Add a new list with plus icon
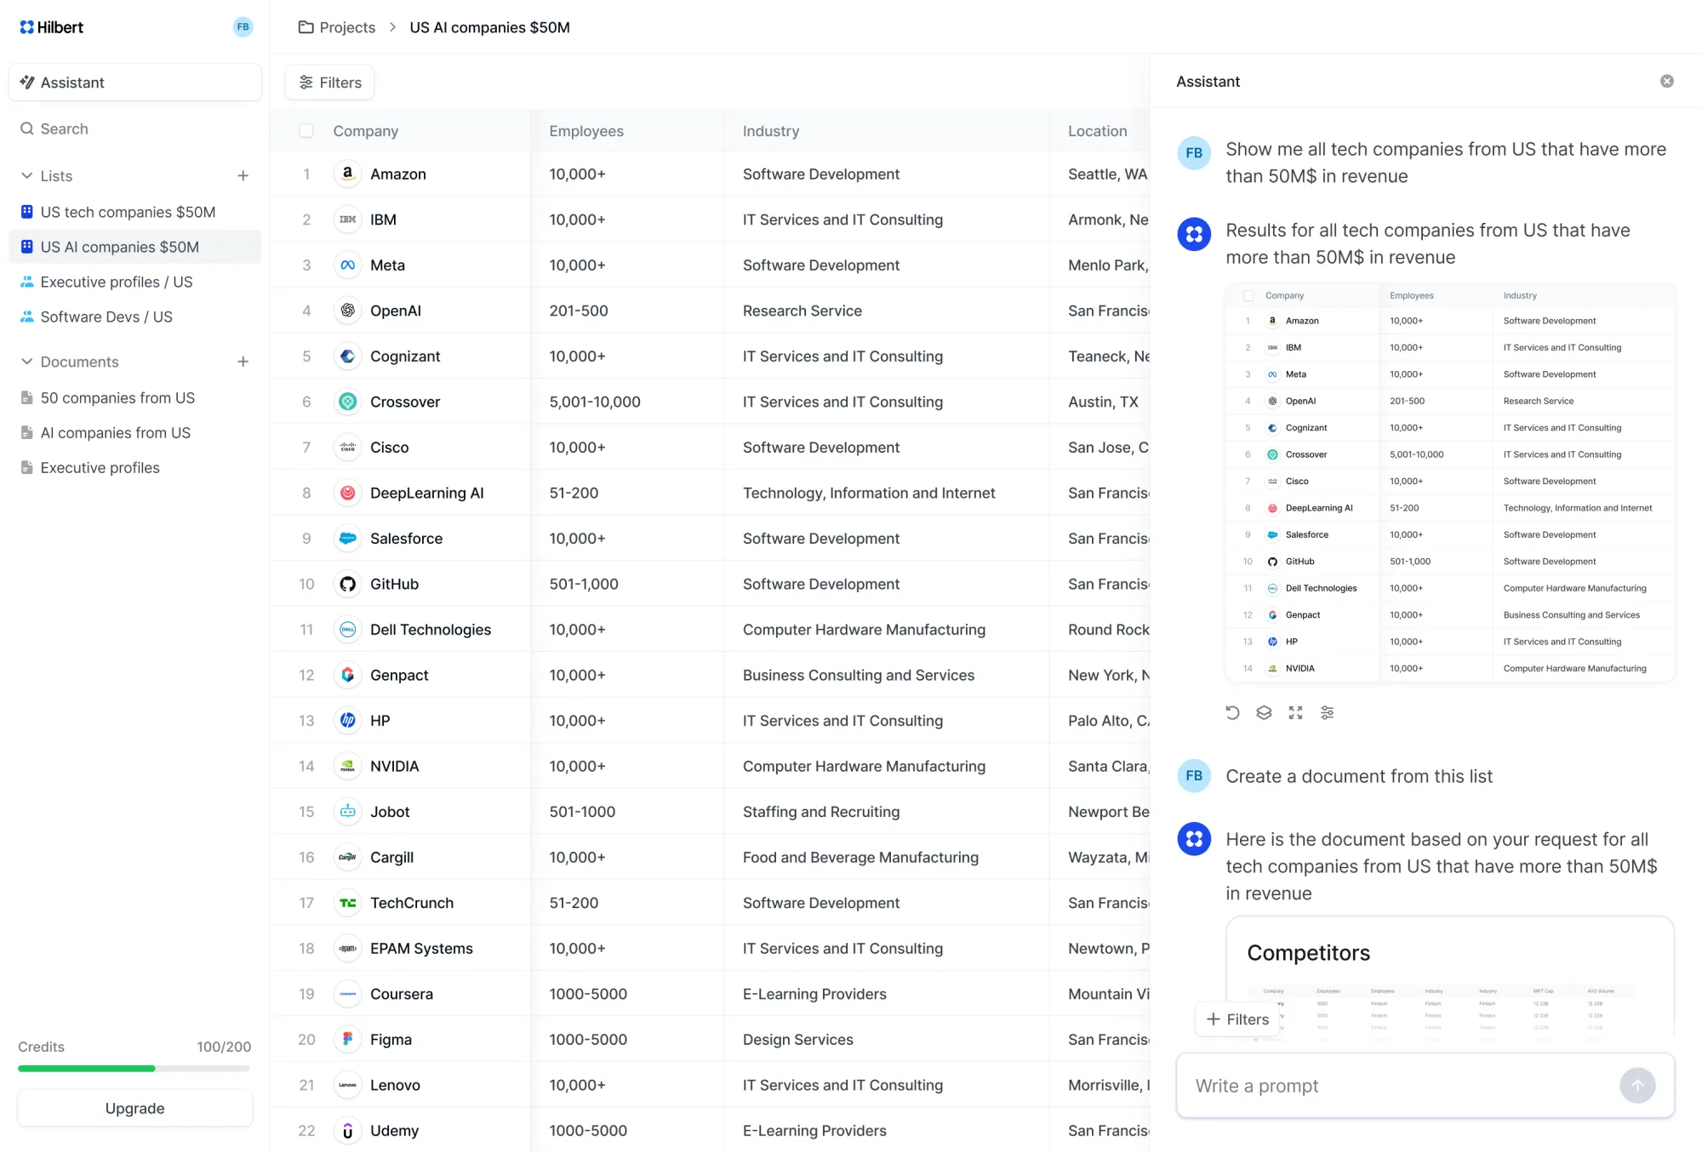The image size is (1702, 1153). pyautogui.click(x=243, y=176)
